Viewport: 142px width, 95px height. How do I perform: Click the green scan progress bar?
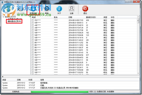pos(60,91)
